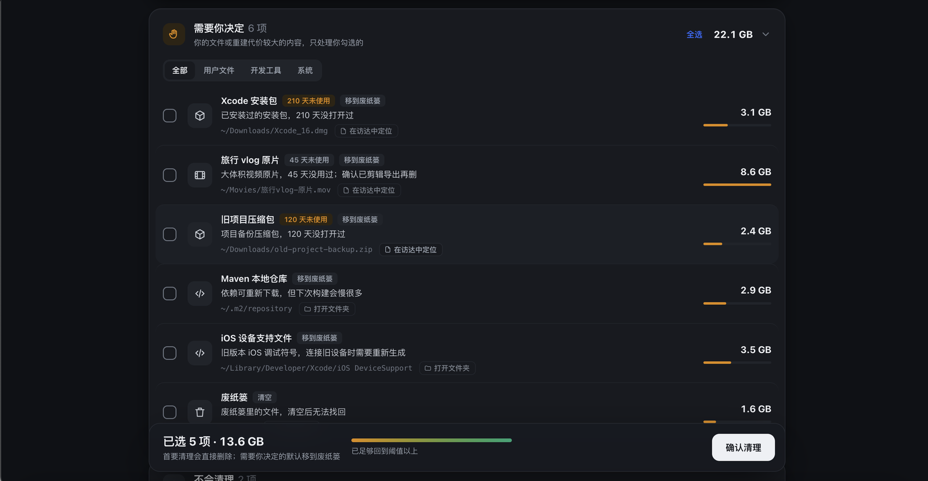The image size is (928, 481).
Task: Check the 废纸篓 checkbox
Action: (x=170, y=412)
